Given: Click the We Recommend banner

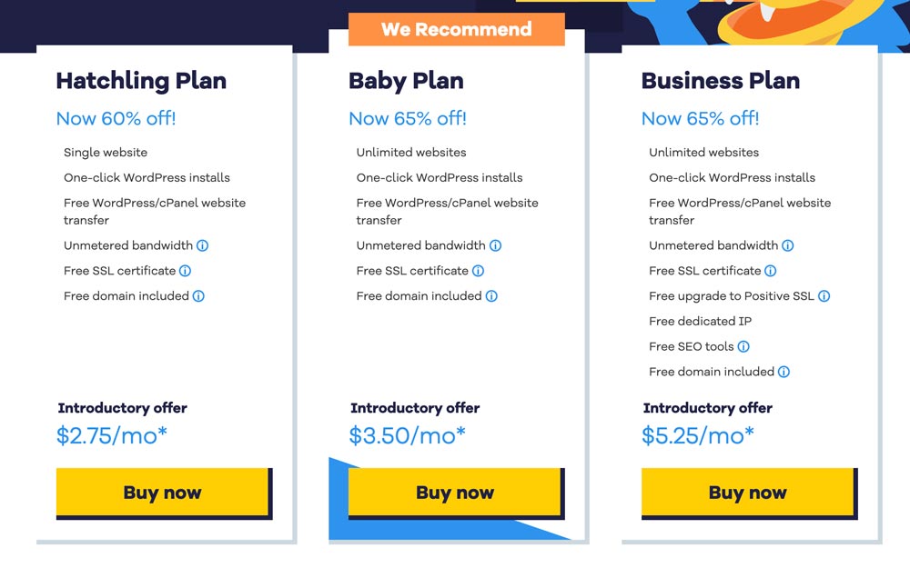Looking at the screenshot, I should pyautogui.click(x=456, y=29).
